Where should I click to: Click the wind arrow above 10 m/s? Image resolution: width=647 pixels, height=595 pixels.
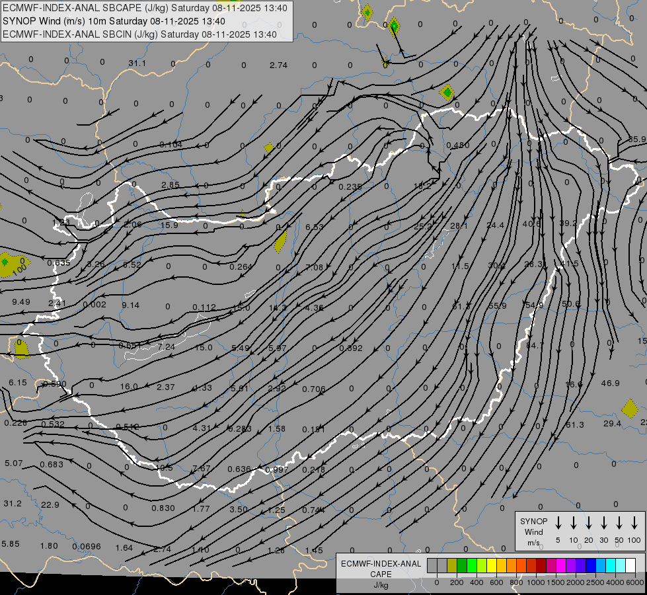573,523
